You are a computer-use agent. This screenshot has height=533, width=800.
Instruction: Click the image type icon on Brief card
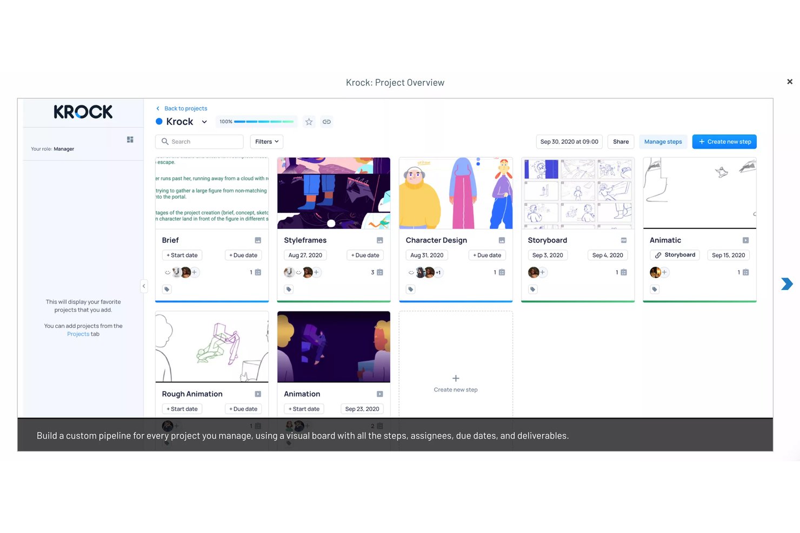point(258,240)
